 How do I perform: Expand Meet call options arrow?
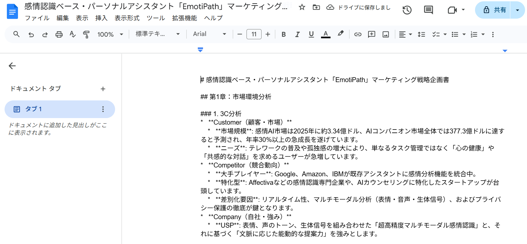(463, 10)
